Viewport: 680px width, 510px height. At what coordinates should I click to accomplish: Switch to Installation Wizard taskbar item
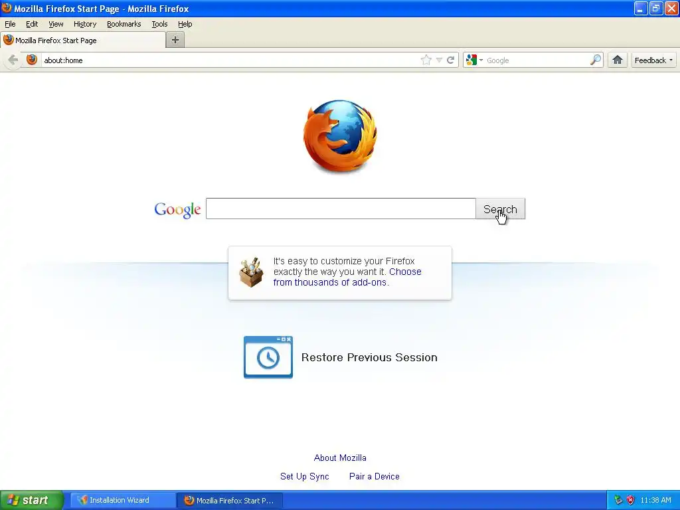tap(123, 500)
